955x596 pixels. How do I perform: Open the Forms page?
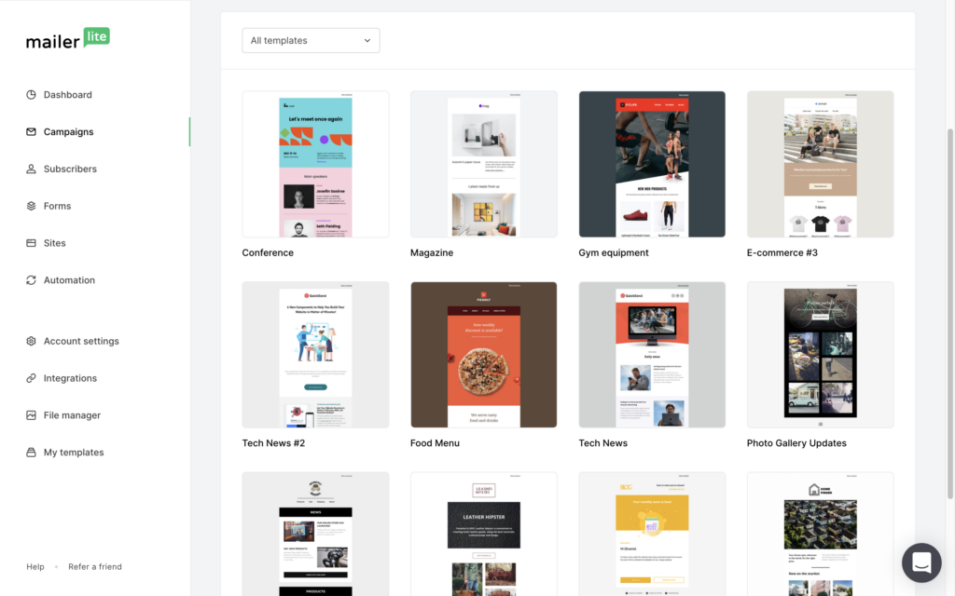(x=57, y=206)
